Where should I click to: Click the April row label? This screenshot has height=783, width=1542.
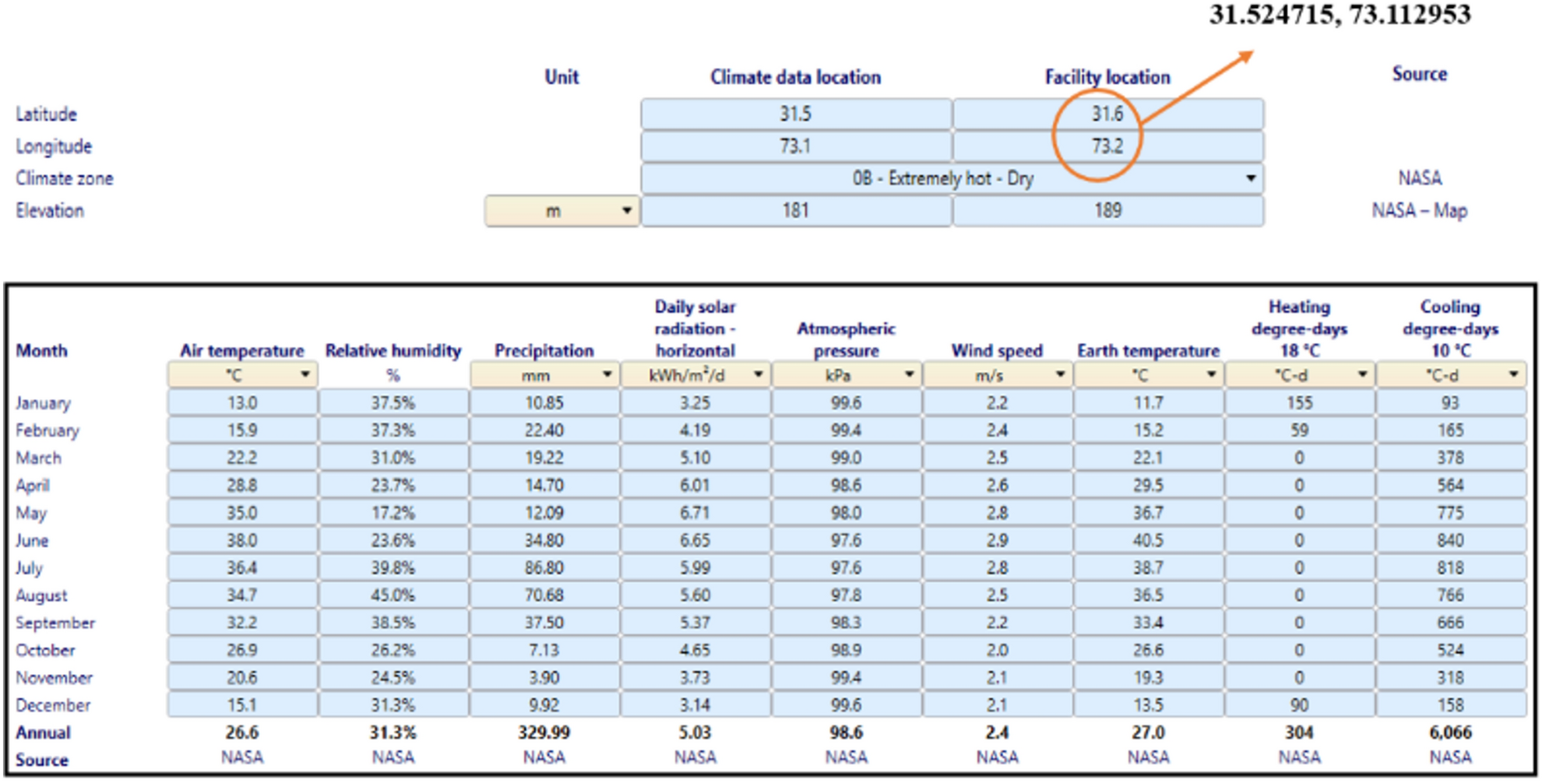(x=33, y=486)
